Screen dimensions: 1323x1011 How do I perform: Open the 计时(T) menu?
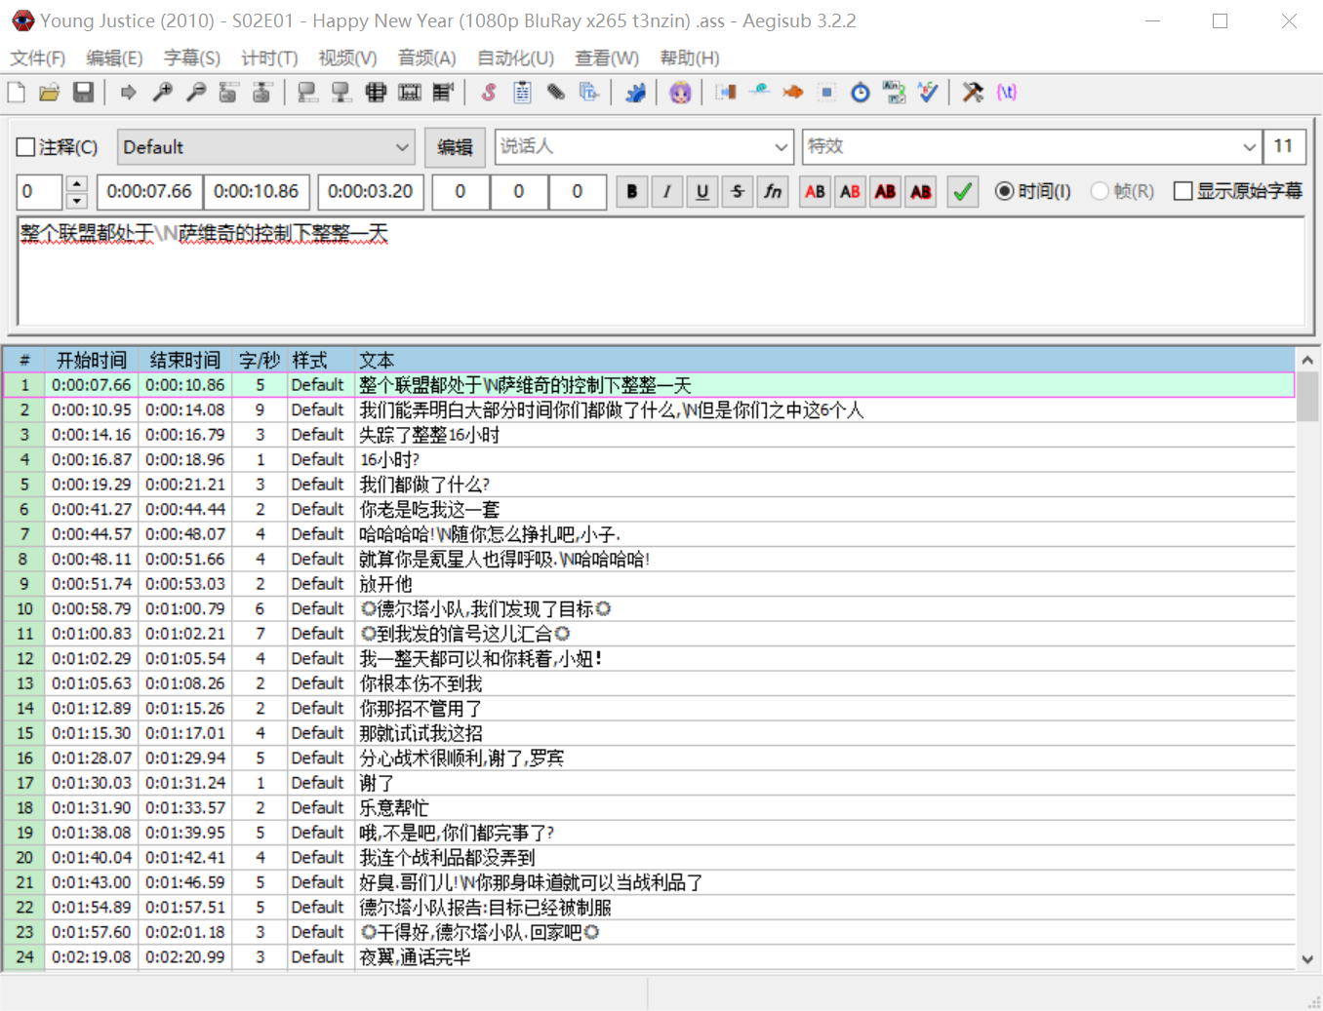tap(269, 58)
